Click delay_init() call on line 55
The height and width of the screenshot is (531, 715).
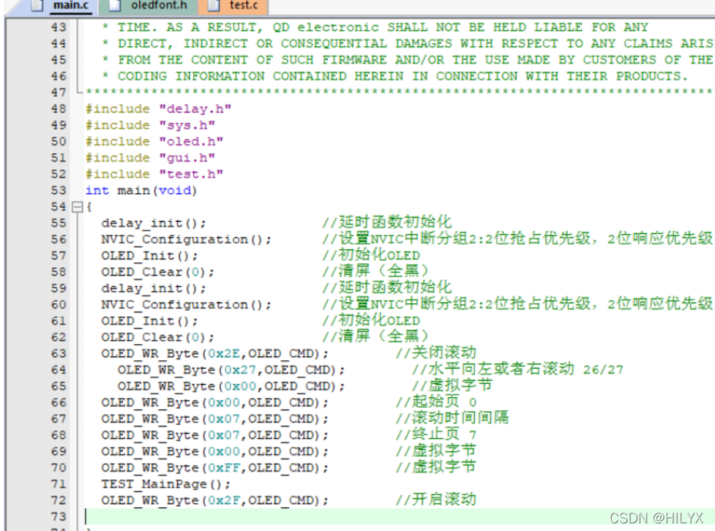coord(154,223)
